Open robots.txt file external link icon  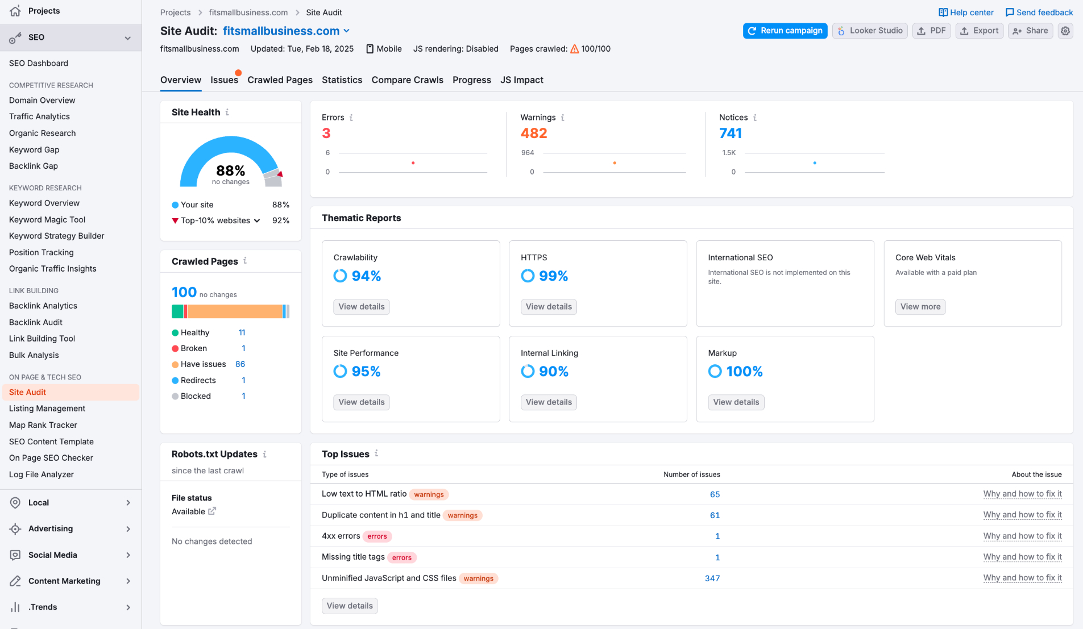212,511
